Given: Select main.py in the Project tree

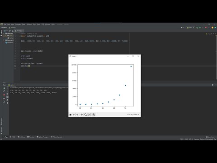Looking at the screenshot, I should tap(10, 38).
